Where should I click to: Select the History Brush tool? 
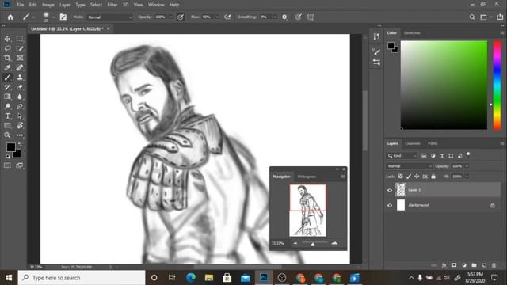tap(7, 87)
